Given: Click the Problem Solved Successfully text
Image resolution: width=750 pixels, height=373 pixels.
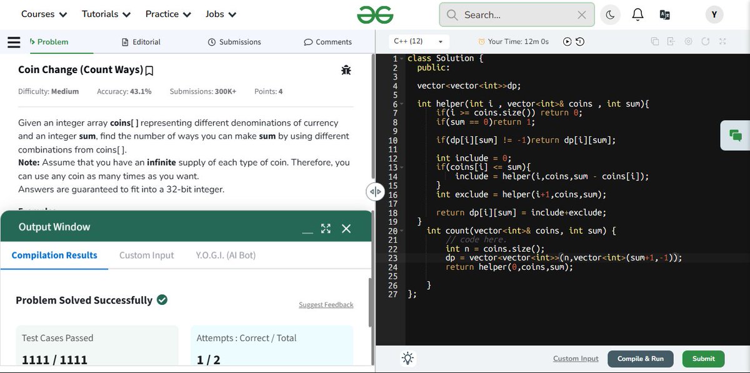Looking at the screenshot, I should 84,300.
